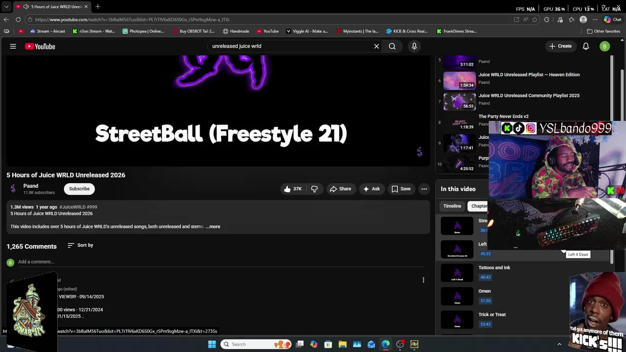Viewport: 626px width, 352px height.
Task: Open the Paand channel name link
Action: 31,186
